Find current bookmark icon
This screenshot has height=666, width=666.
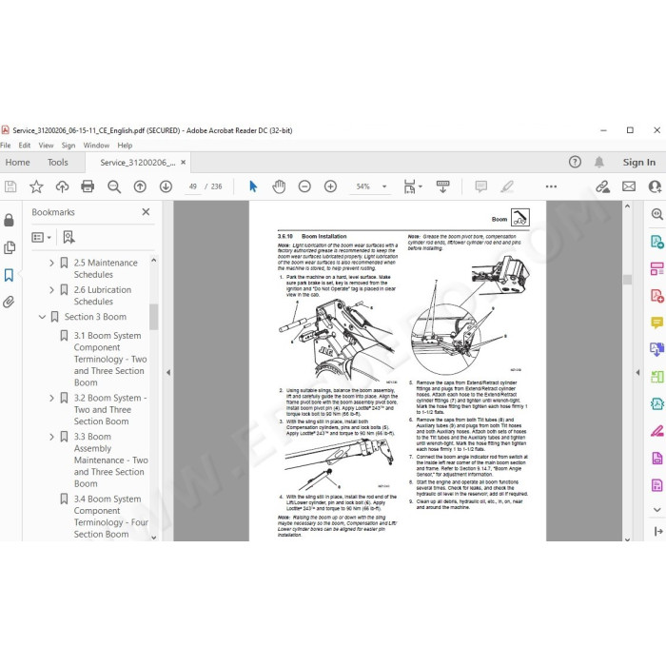click(69, 237)
